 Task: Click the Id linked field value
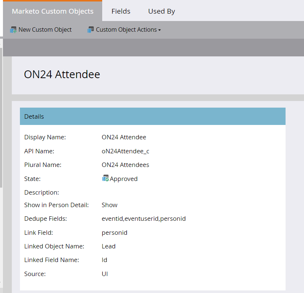(x=104, y=259)
